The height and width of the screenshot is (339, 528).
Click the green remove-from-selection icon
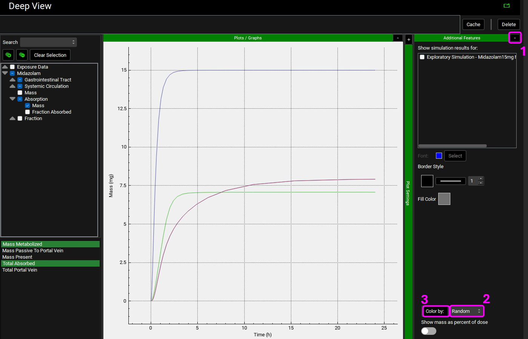(22, 55)
